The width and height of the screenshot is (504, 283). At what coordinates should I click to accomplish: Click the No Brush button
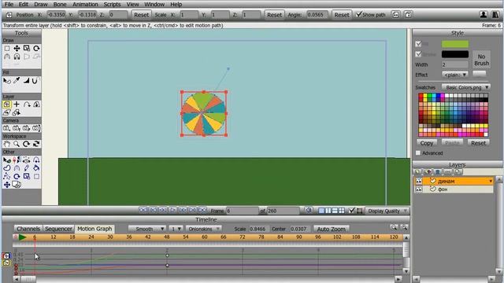[481, 60]
